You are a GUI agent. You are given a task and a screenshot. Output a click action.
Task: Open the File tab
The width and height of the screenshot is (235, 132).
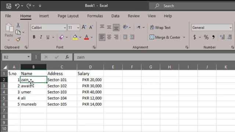click(x=8, y=16)
